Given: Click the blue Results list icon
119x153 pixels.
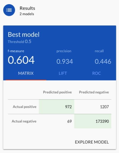Looking at the screenshot, I should (x=9, y=10).
